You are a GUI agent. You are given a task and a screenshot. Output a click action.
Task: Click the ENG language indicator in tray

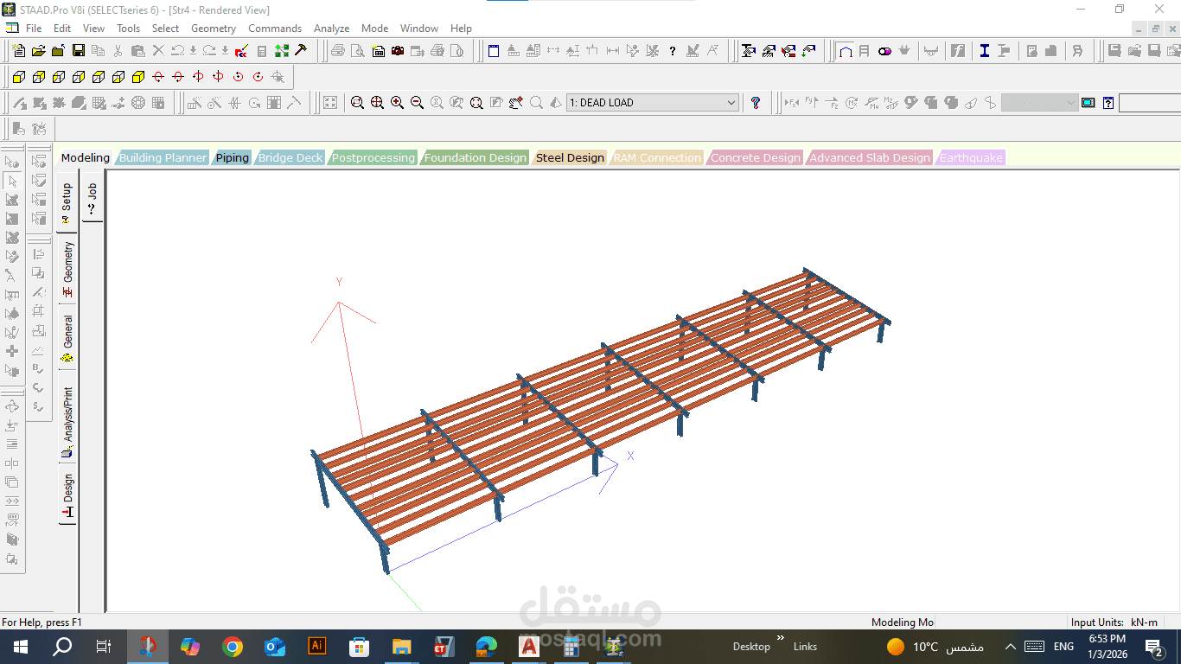(x=1063, y=647)
